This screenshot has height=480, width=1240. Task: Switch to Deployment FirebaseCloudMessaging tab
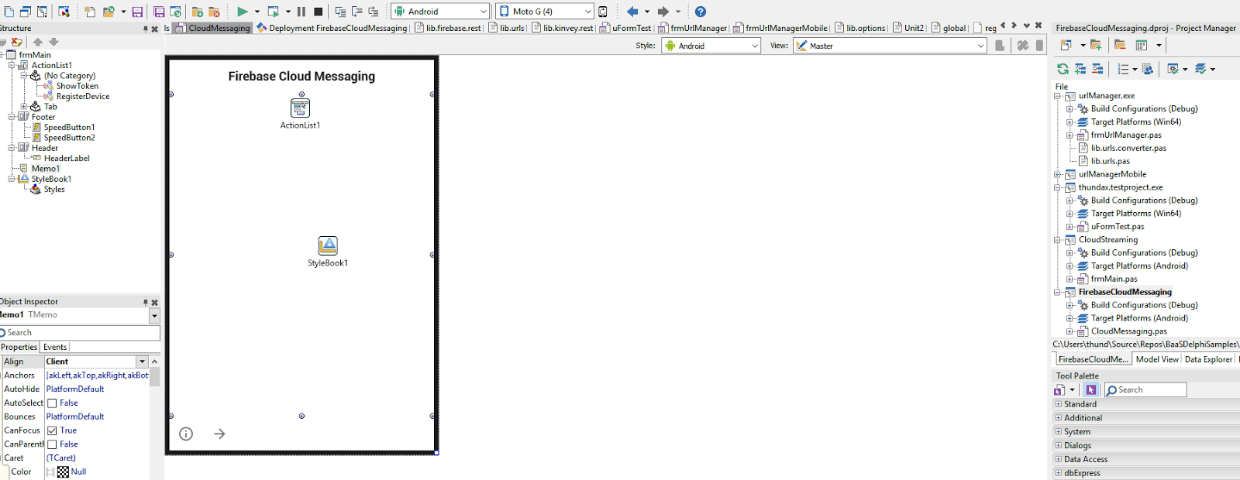tap(332, 28)
